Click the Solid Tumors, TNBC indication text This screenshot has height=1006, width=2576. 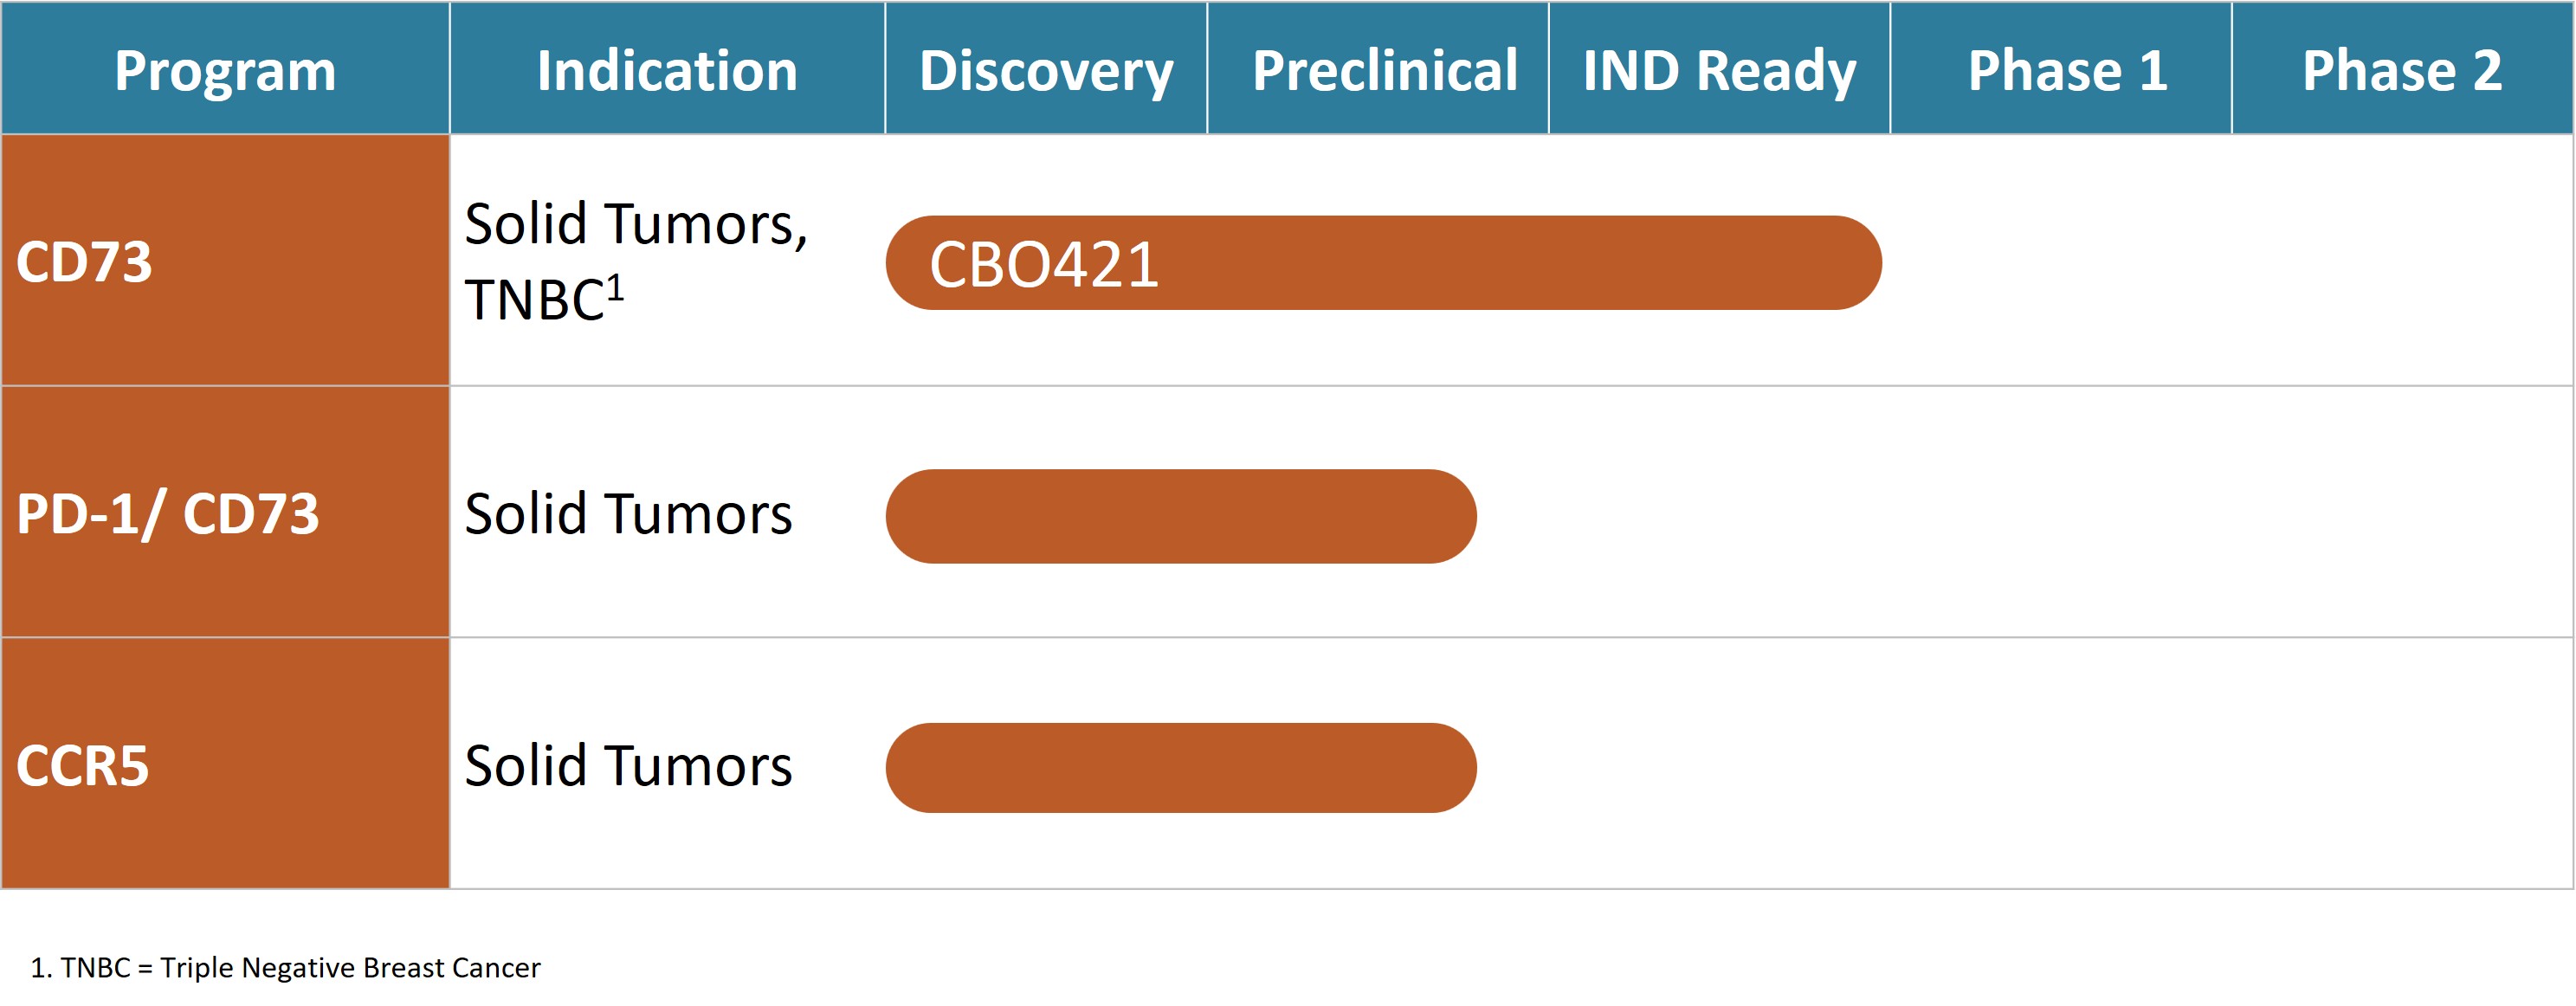click(636, 260)
